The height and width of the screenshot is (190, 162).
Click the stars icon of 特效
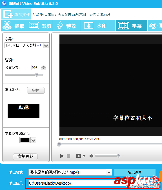coord(60,25)
